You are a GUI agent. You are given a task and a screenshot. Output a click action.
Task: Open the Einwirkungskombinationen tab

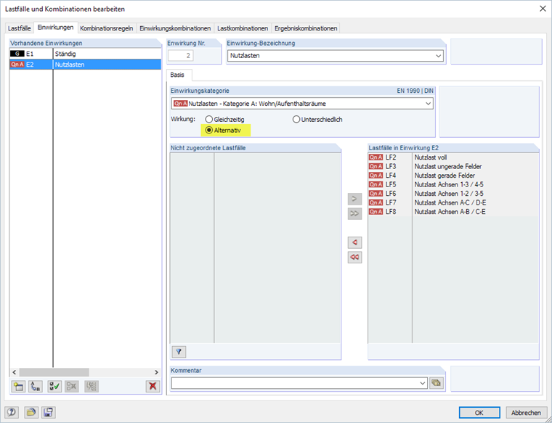(x=175, y=28)
